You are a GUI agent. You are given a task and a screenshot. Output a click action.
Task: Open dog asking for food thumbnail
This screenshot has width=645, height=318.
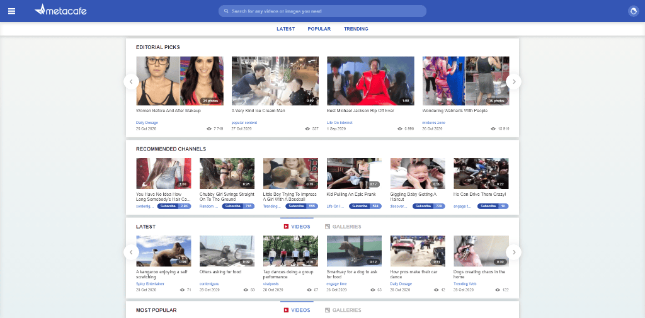(354, 251)
